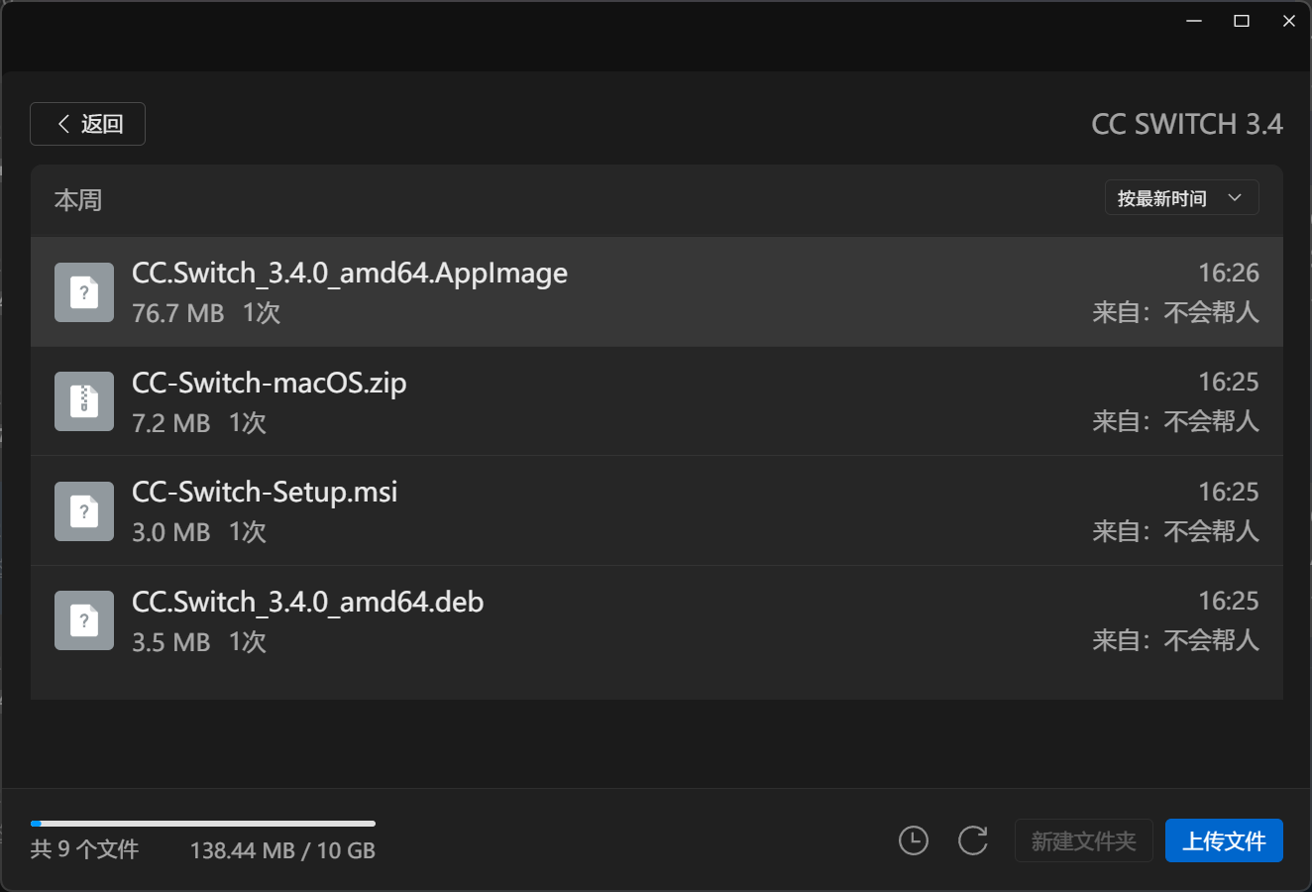
Task: Maximize the window
Action: [1241, 21]
